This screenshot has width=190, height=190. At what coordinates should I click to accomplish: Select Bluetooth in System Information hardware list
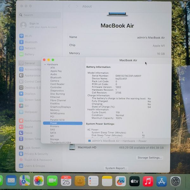point(56,78)
